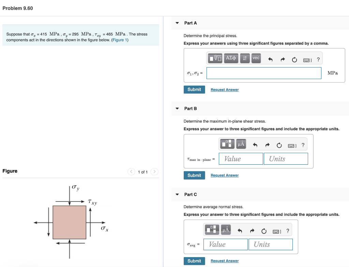Open the Greek symbols ΑΣφ palette
Image resolution: width=349 pixels, height=267 pixels.
[x=231, y=58]
